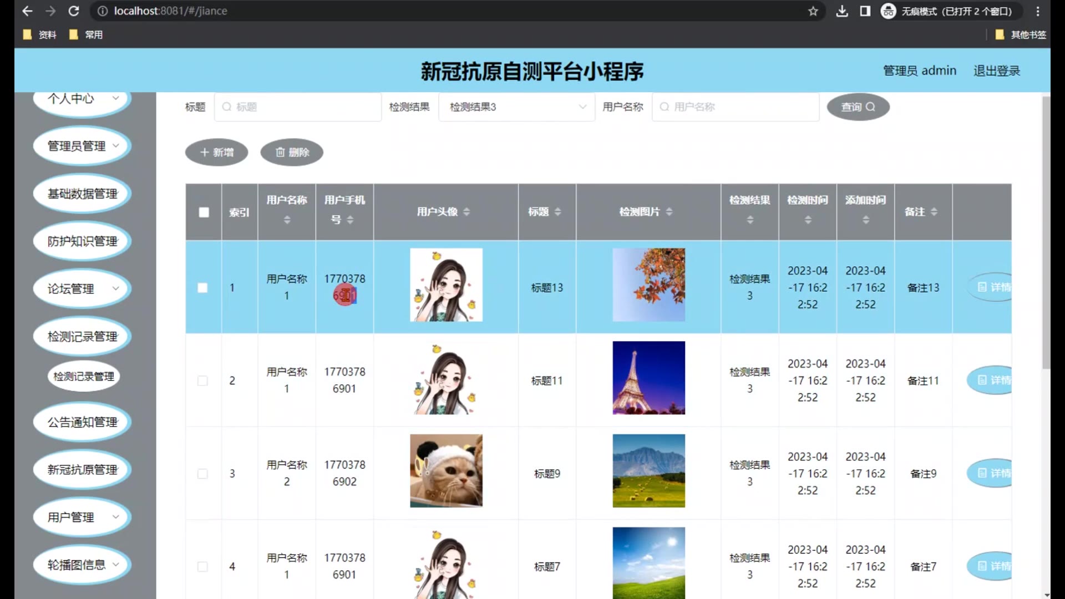Sort by 用户手机号 column arrows

click(x=350, y=220)
